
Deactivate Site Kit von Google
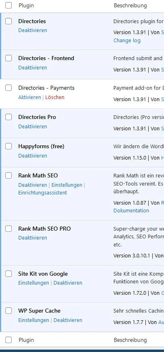click(x=68, y=283)
